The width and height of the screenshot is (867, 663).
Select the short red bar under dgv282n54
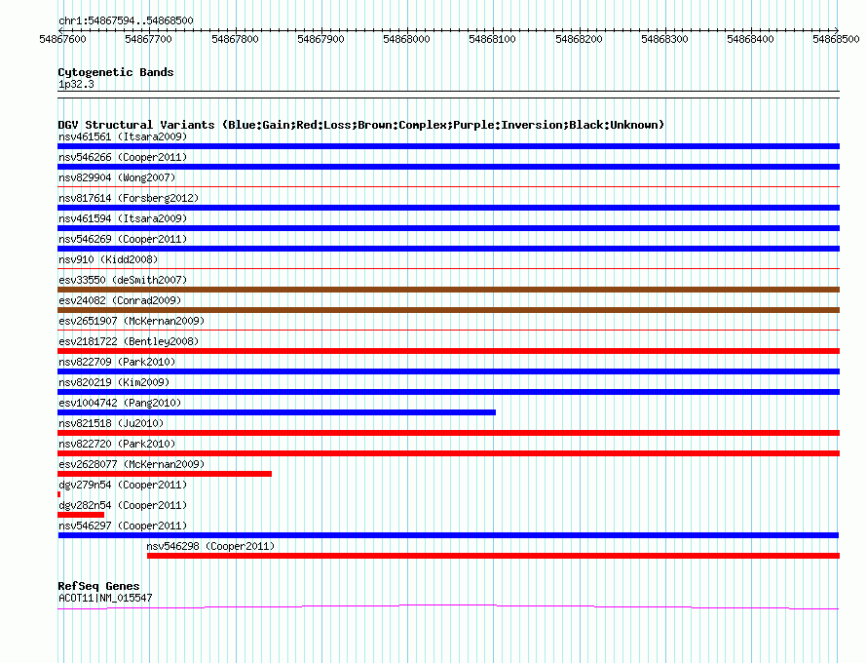81,515
